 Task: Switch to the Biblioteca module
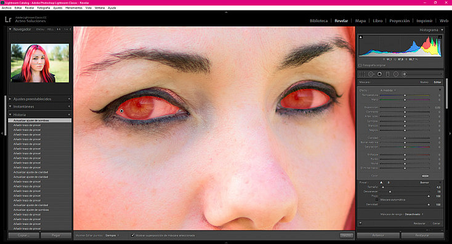coord(318,21)
